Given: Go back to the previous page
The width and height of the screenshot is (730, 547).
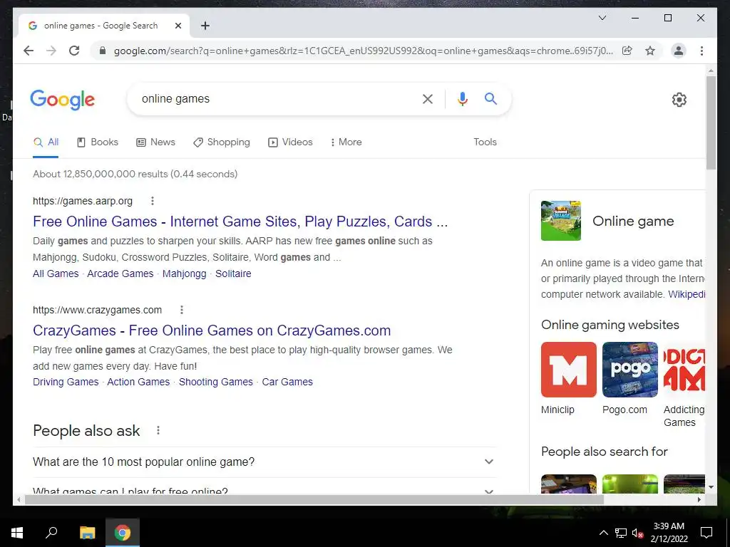Looking at the screenshot, I should point(29,51).
